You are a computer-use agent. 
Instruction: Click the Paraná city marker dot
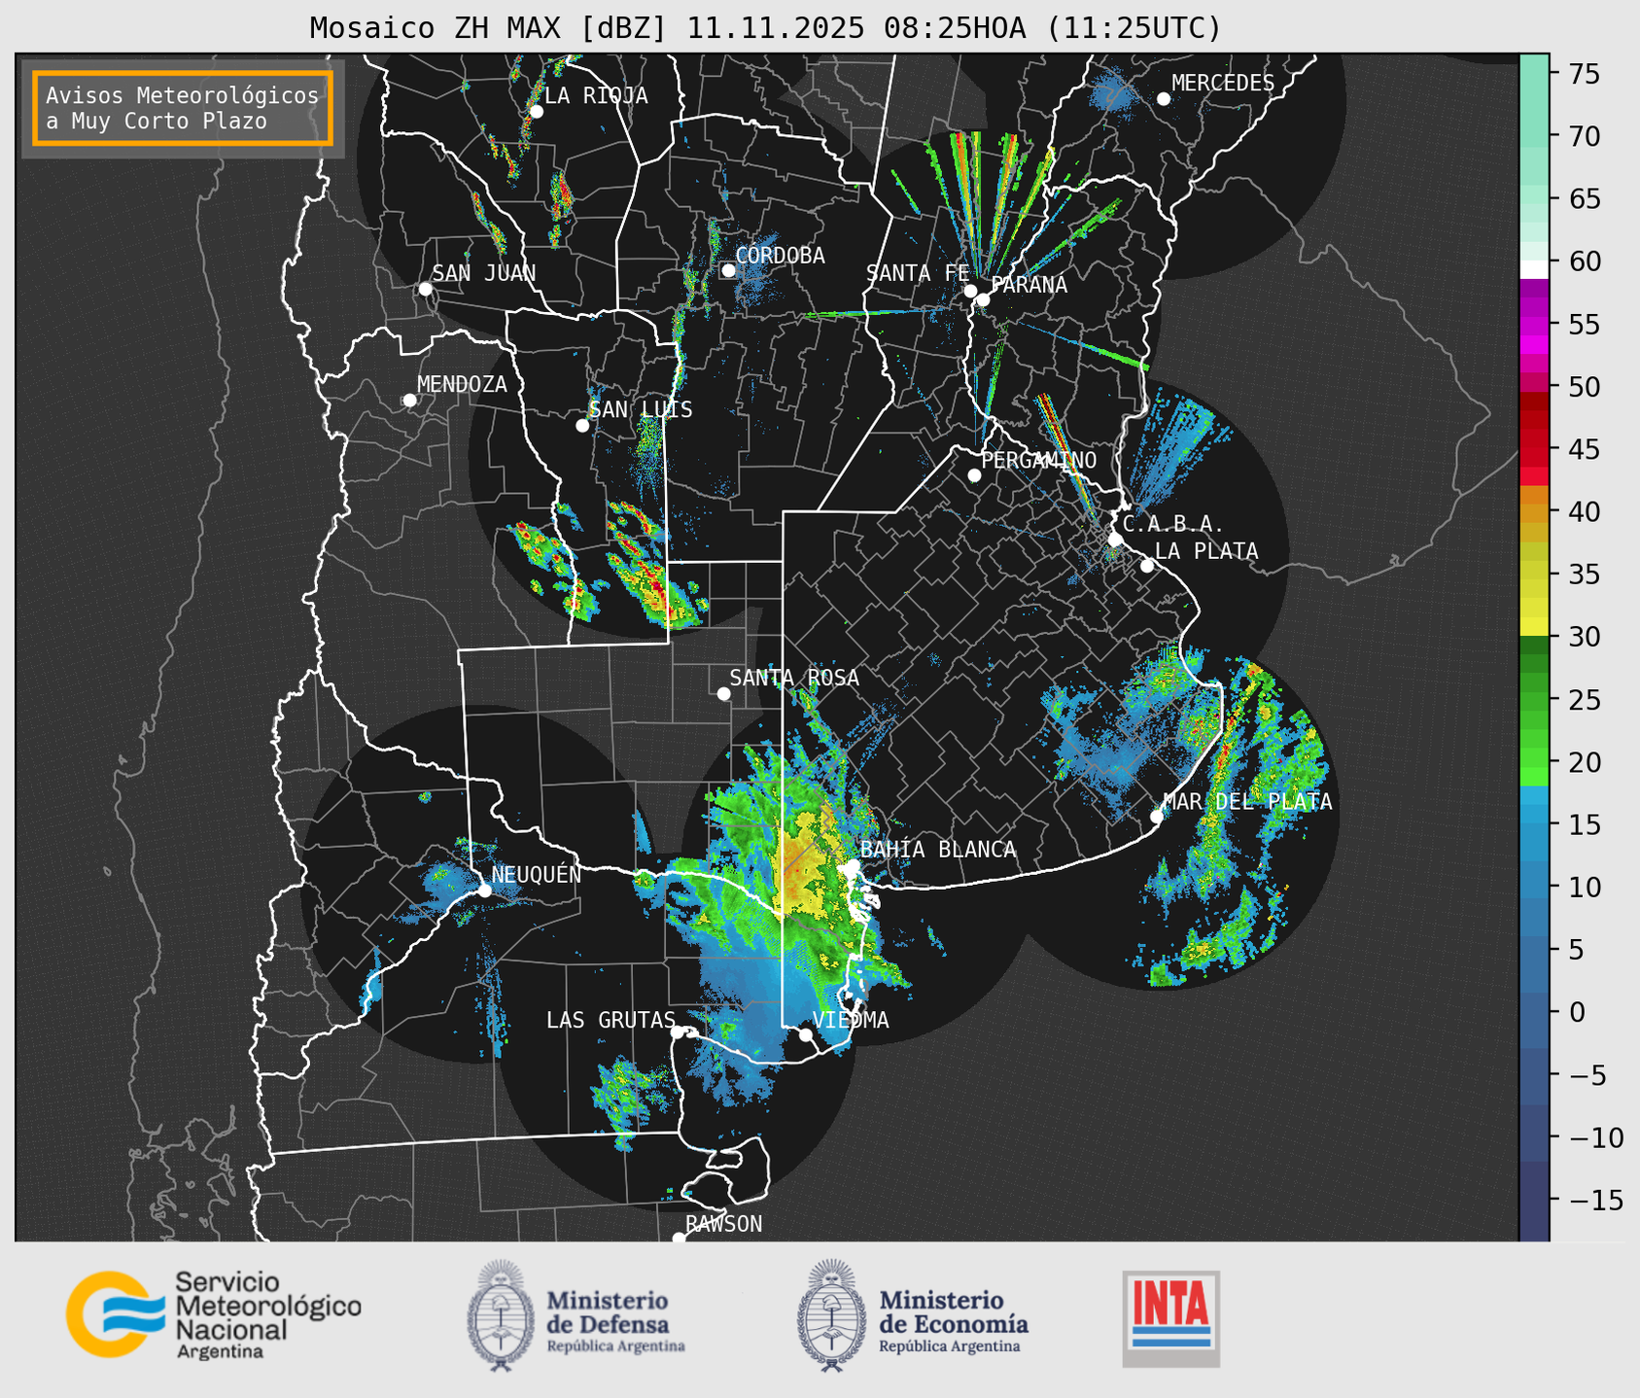(x=983, y=299)
